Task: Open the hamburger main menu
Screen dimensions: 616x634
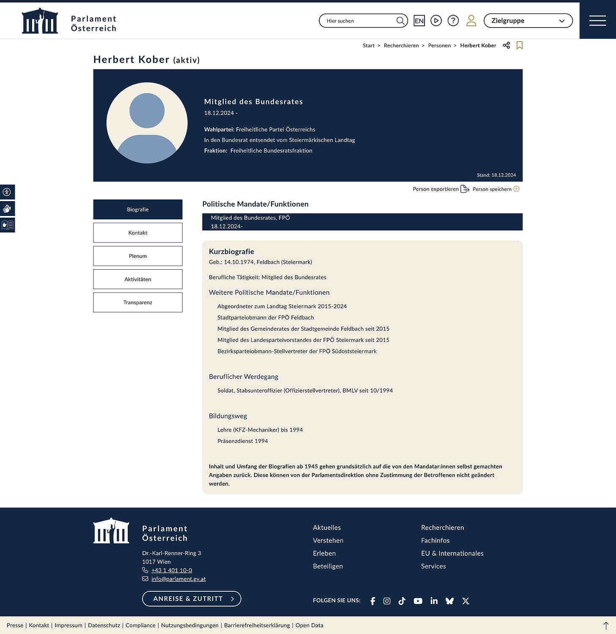Action: (x=597, y=21)
